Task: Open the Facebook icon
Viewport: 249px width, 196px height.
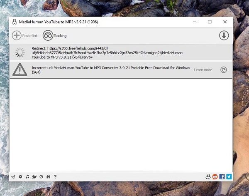Action: tap(222, 176)
